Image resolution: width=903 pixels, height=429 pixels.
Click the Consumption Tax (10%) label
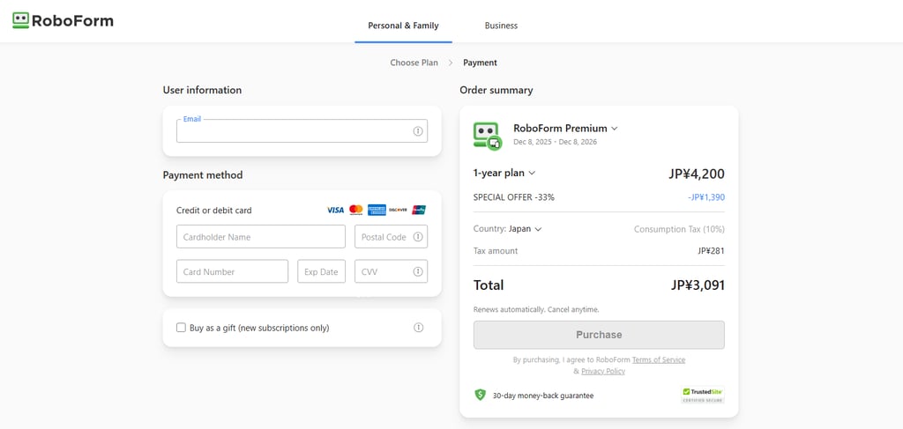pyautogui.click(x=680, y=229)
